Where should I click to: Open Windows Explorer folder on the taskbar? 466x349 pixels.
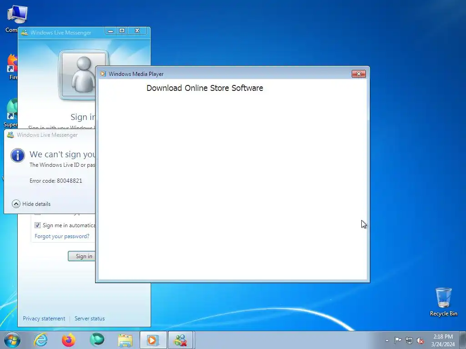[x=125, y=340]
